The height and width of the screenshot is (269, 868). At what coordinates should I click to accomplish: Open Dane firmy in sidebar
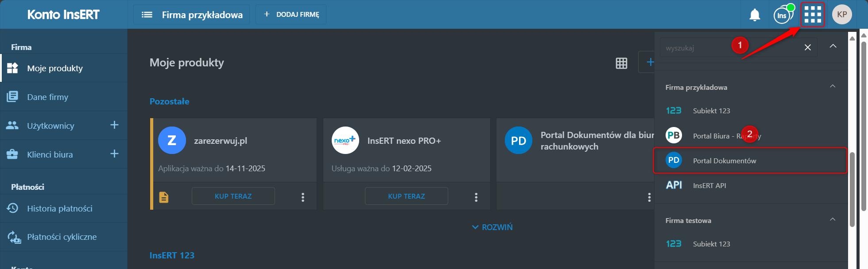[x=48, y=97]
